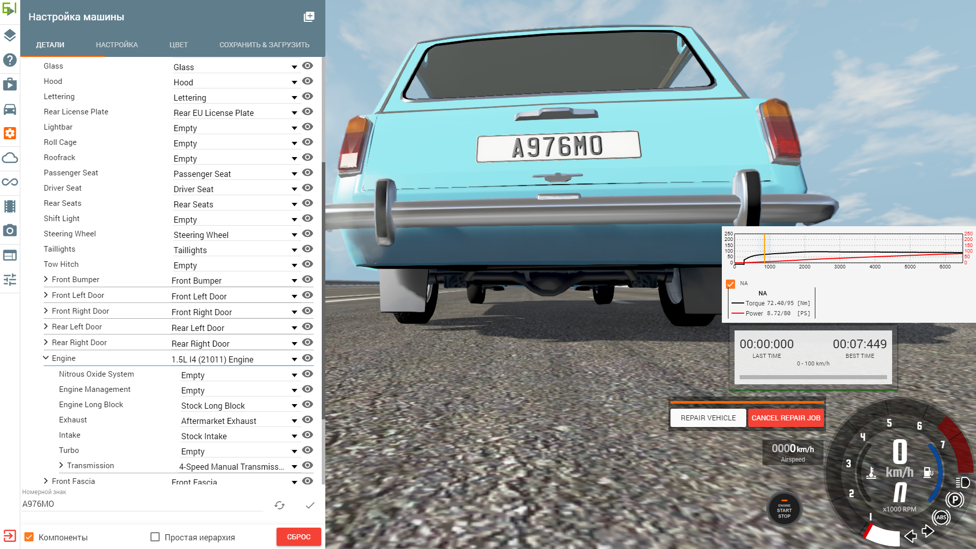This screenshot has width=976, height=549.
Task: Apply license plate with checkmark icon
Action: click(310, 505)
